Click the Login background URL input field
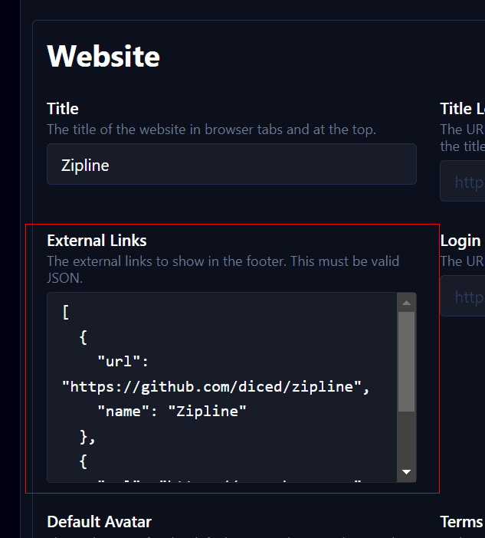 462,296
